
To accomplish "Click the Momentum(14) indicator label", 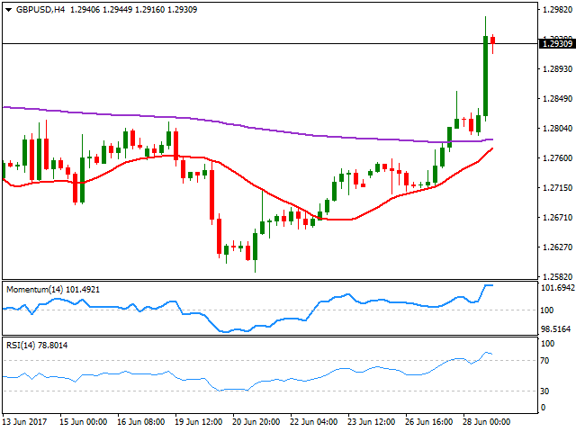I will coord(53,290).
